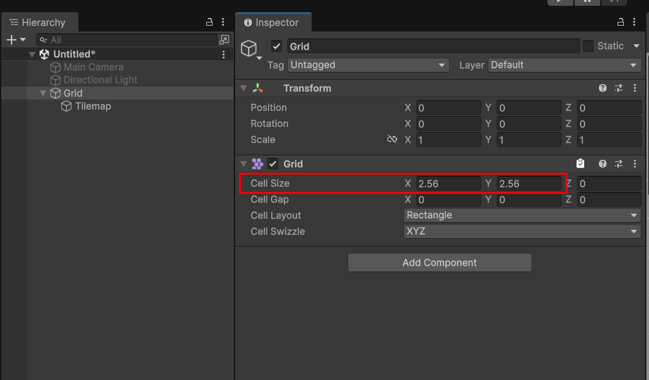Open the Inspector panel three-dot menu
Image resolution: width=649 pixels, height=380 pixels.
(634, 22)
